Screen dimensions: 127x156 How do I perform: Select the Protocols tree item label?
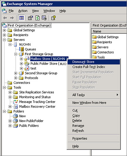tap(31, 78)
